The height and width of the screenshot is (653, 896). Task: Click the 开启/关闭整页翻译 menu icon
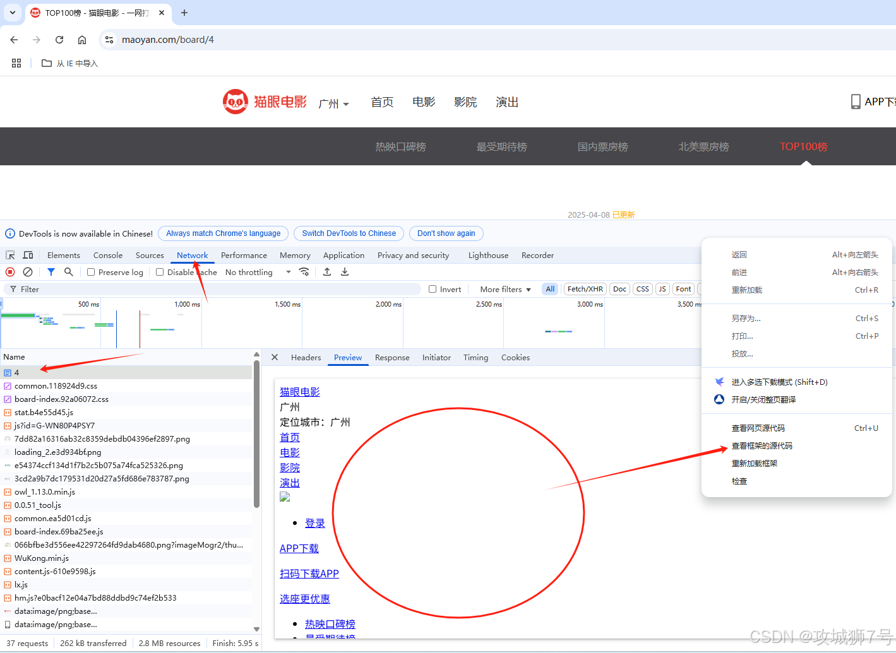coord(719,399)
